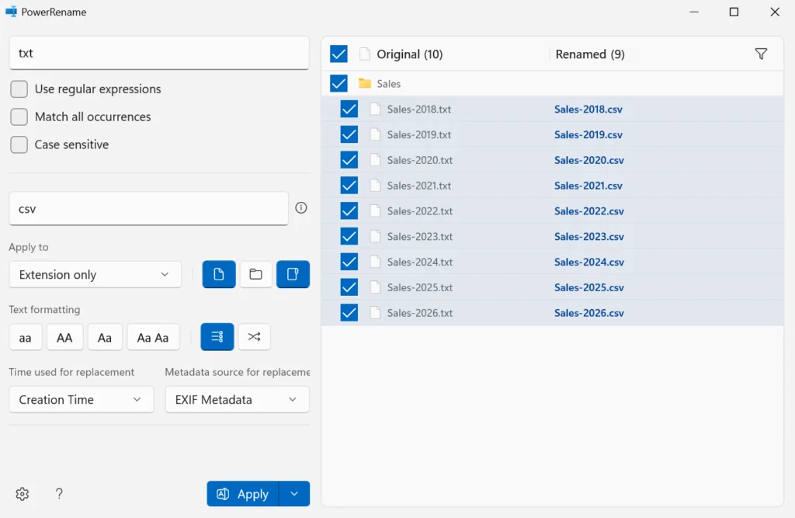The image size is (795, 518).
Task: Click the Apply button
Action: point(243,494)
